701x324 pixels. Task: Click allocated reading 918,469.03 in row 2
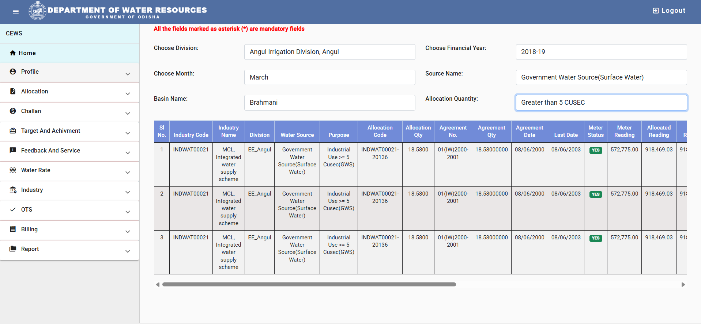tap(659, 194)
